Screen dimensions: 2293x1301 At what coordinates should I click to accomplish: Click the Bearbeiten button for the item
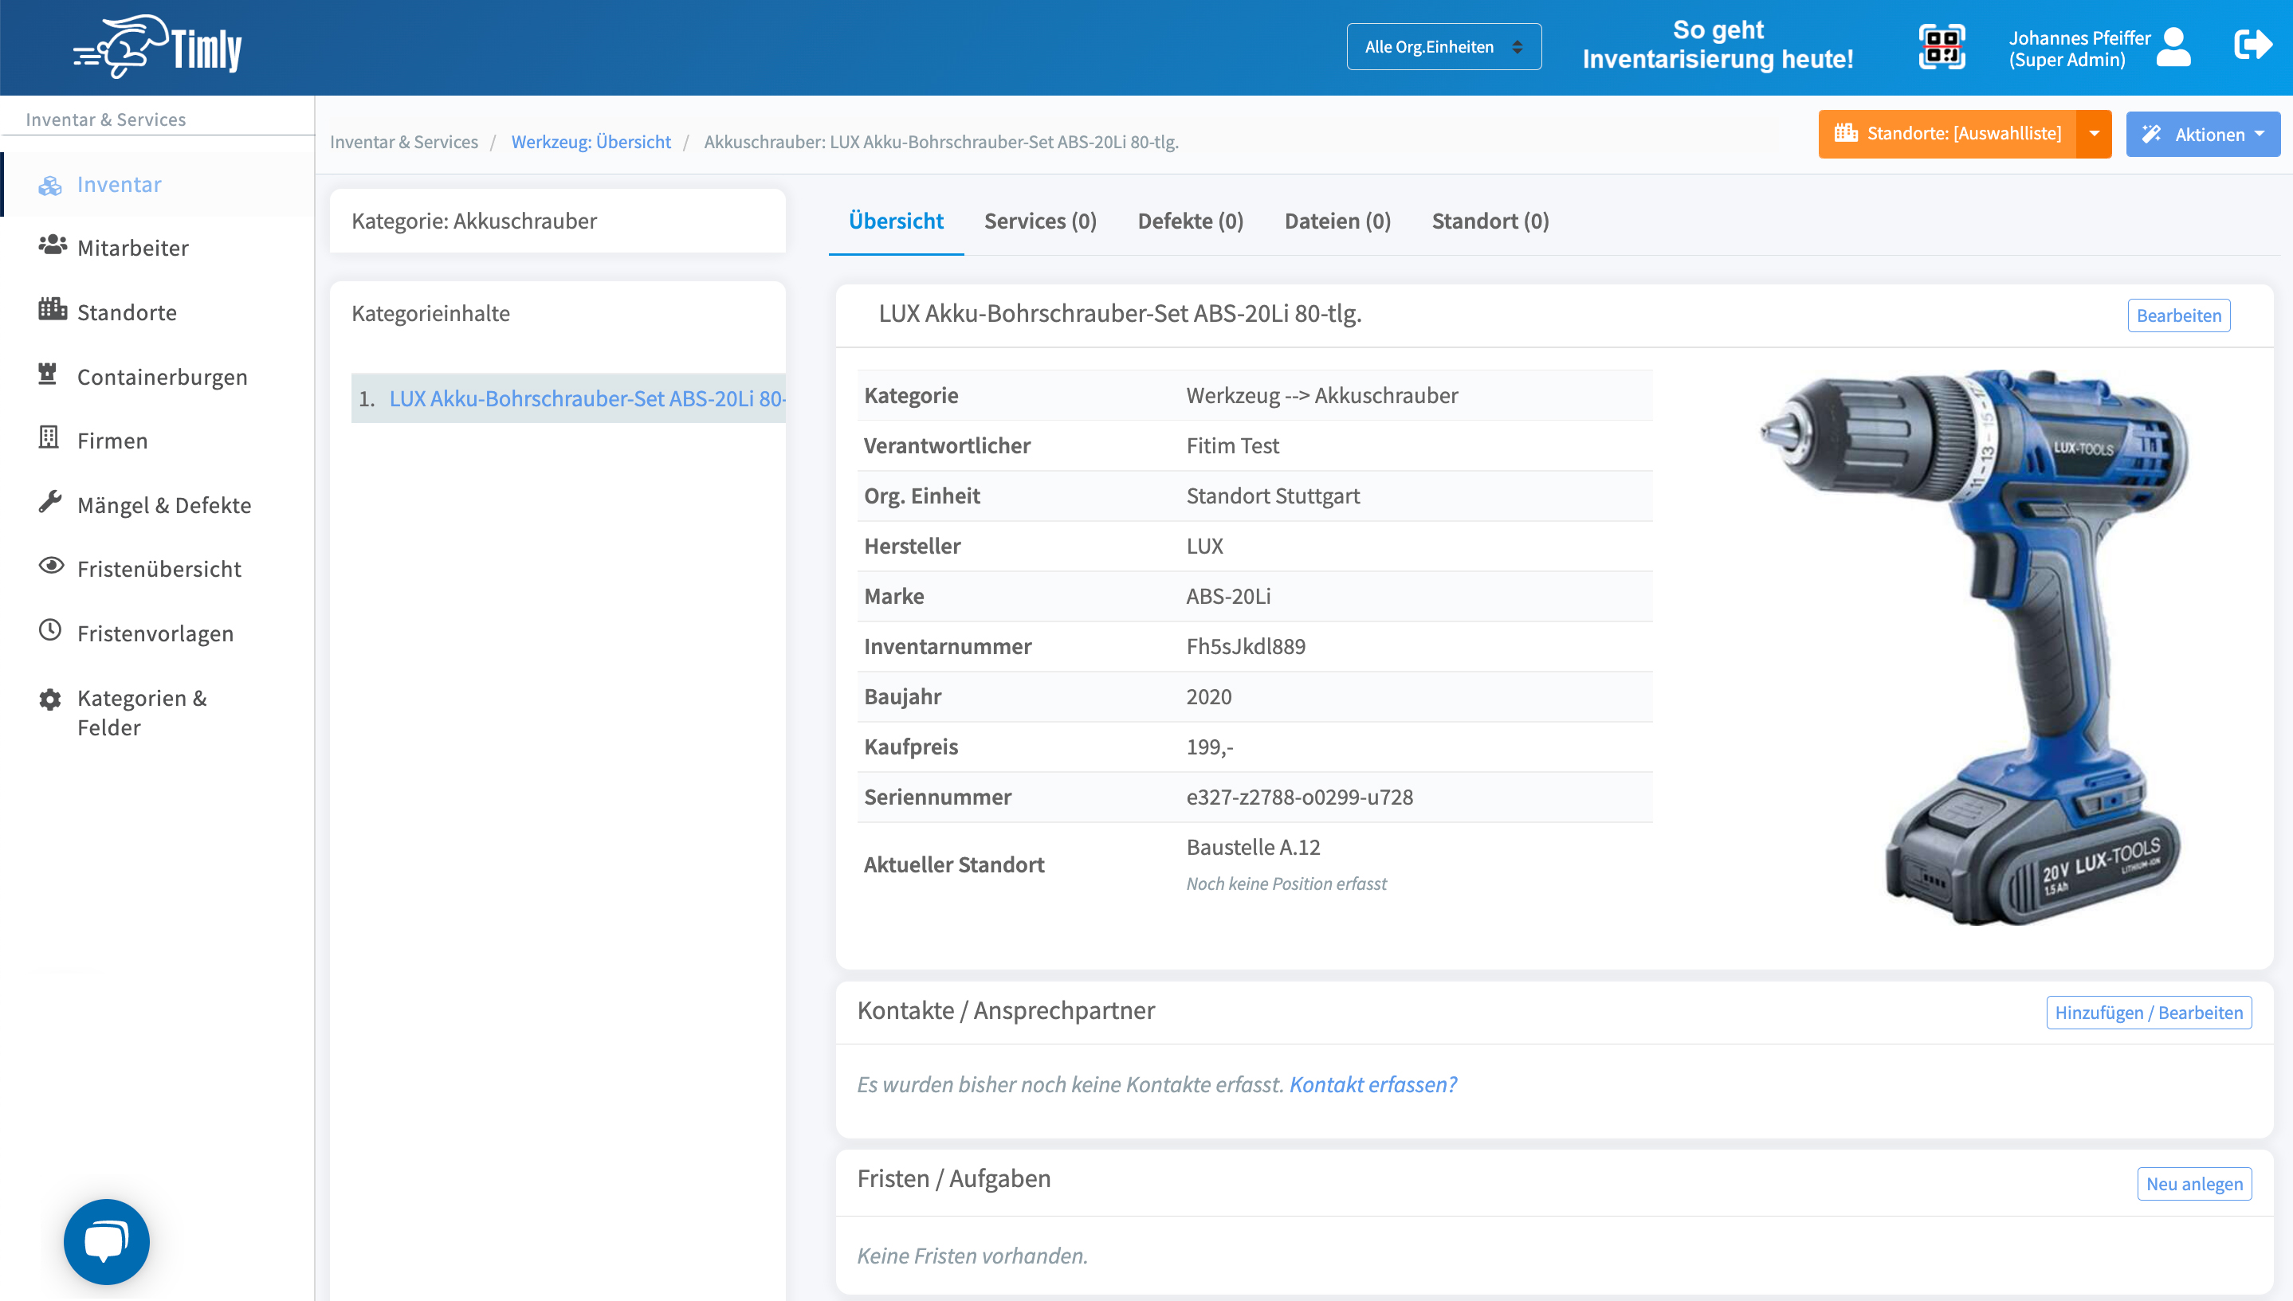point(2178,315)
